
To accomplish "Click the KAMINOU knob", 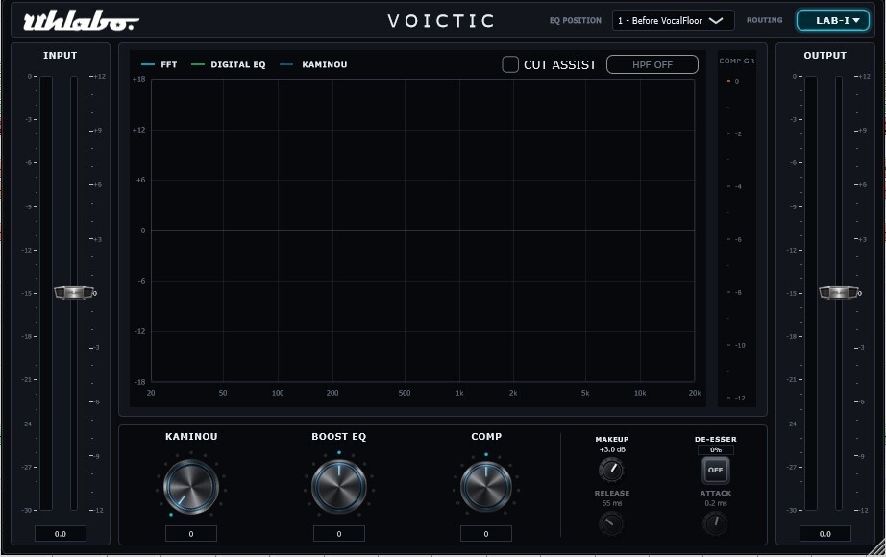I will pyautogui.click(x=191, y=486).
